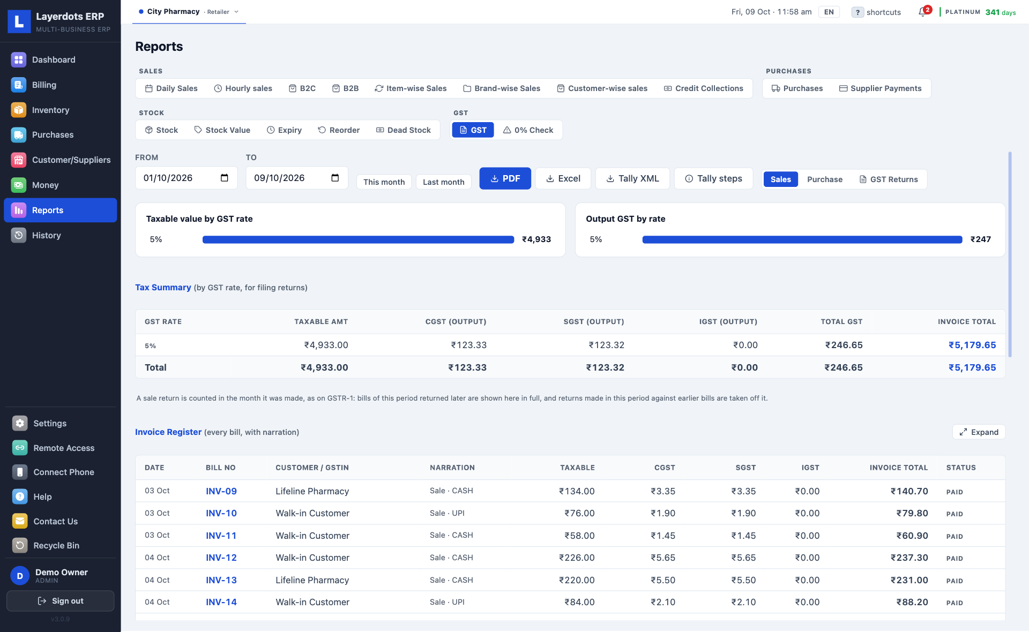1029x632 pixels.
Task: Open the Recycle Bin icon
Action: pos(20,545)
